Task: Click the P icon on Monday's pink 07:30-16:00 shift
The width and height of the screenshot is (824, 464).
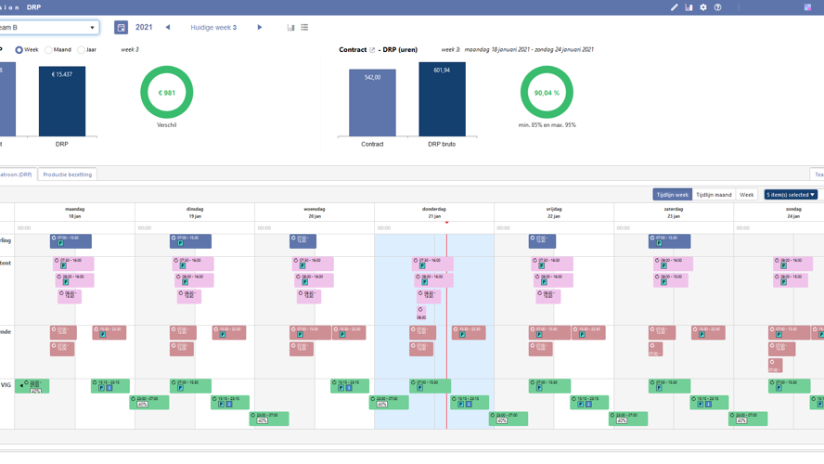Action: click(63, 266)
